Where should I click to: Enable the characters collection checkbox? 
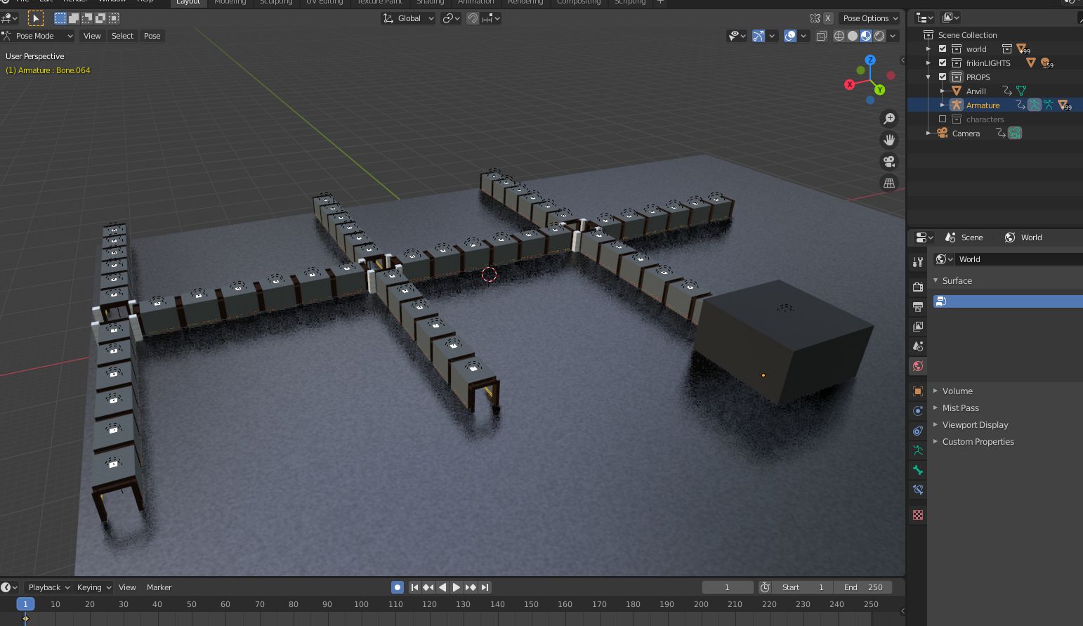(943, 119)
